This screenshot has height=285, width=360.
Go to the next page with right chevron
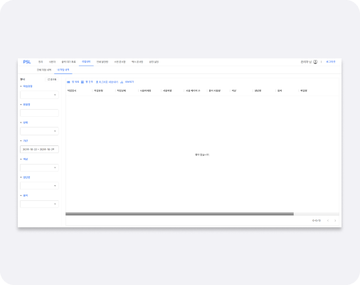tap(335, 221)
